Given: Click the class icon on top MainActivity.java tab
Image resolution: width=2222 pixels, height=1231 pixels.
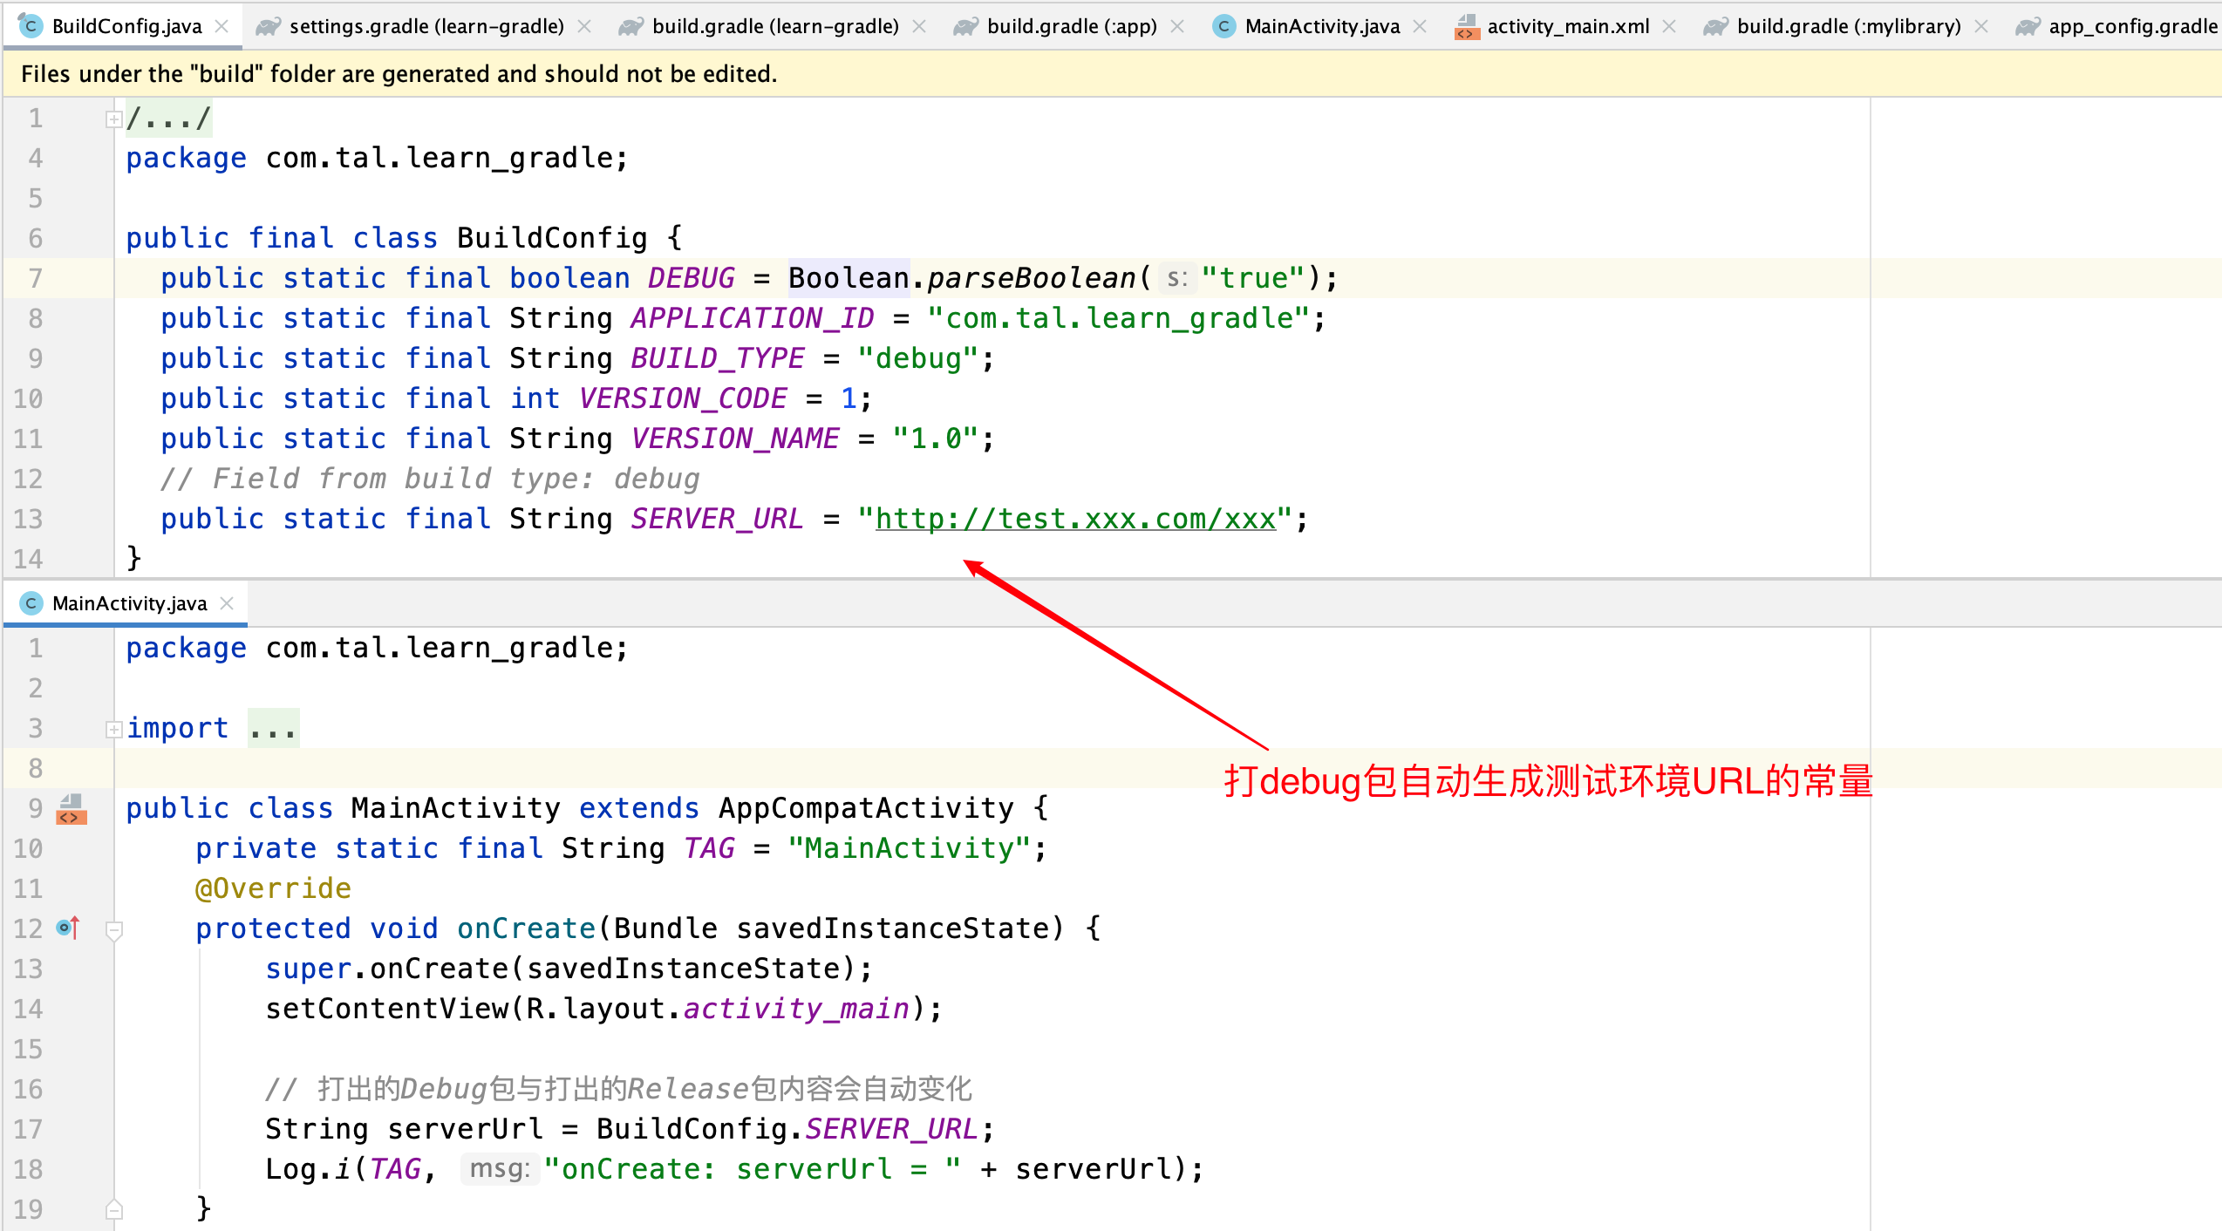Looking at the screenshot, I should pos(1223,26).
